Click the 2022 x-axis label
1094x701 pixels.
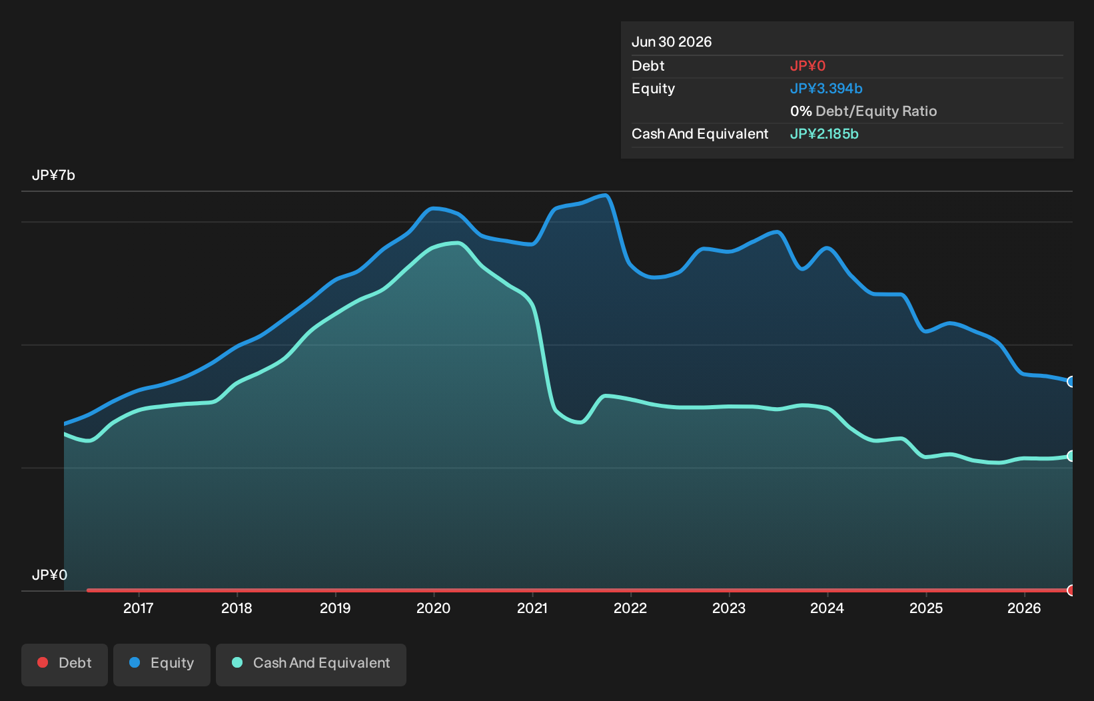pyautogui.click(x=630, y=608)
